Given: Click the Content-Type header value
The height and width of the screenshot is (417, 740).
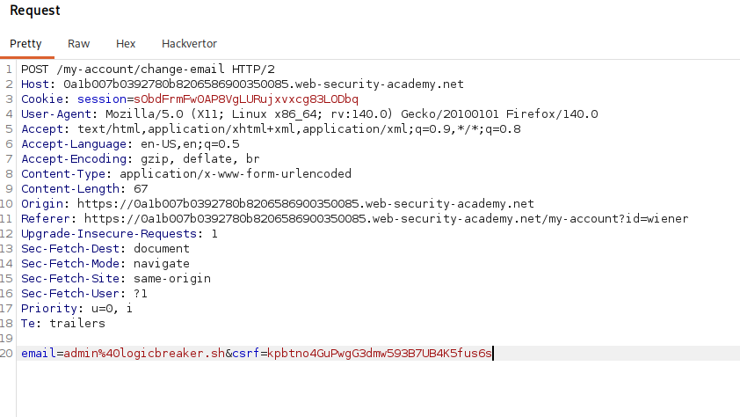Looking at the screenshot, I should click(236, 174).
